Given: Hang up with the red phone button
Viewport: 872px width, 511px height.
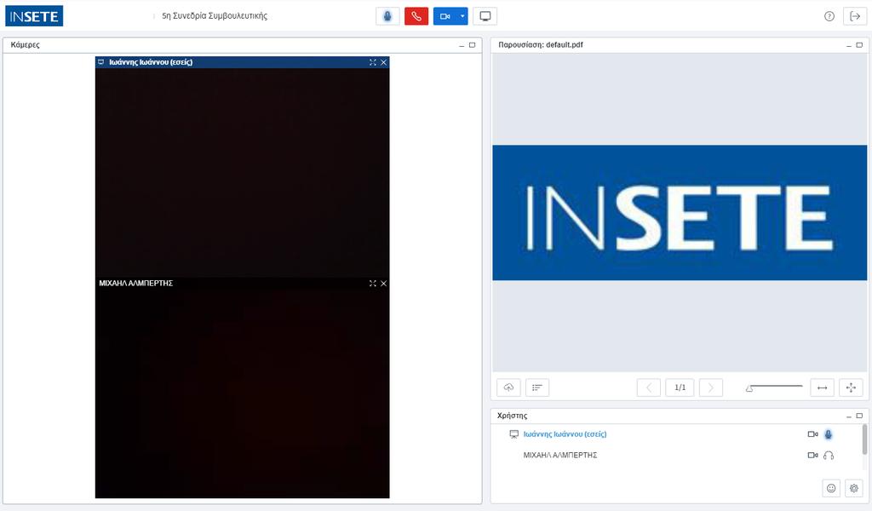Looking at the screenshot, I should 416,16.
